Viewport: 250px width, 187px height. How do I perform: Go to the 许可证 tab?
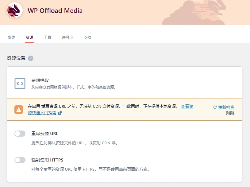(67, 37)
